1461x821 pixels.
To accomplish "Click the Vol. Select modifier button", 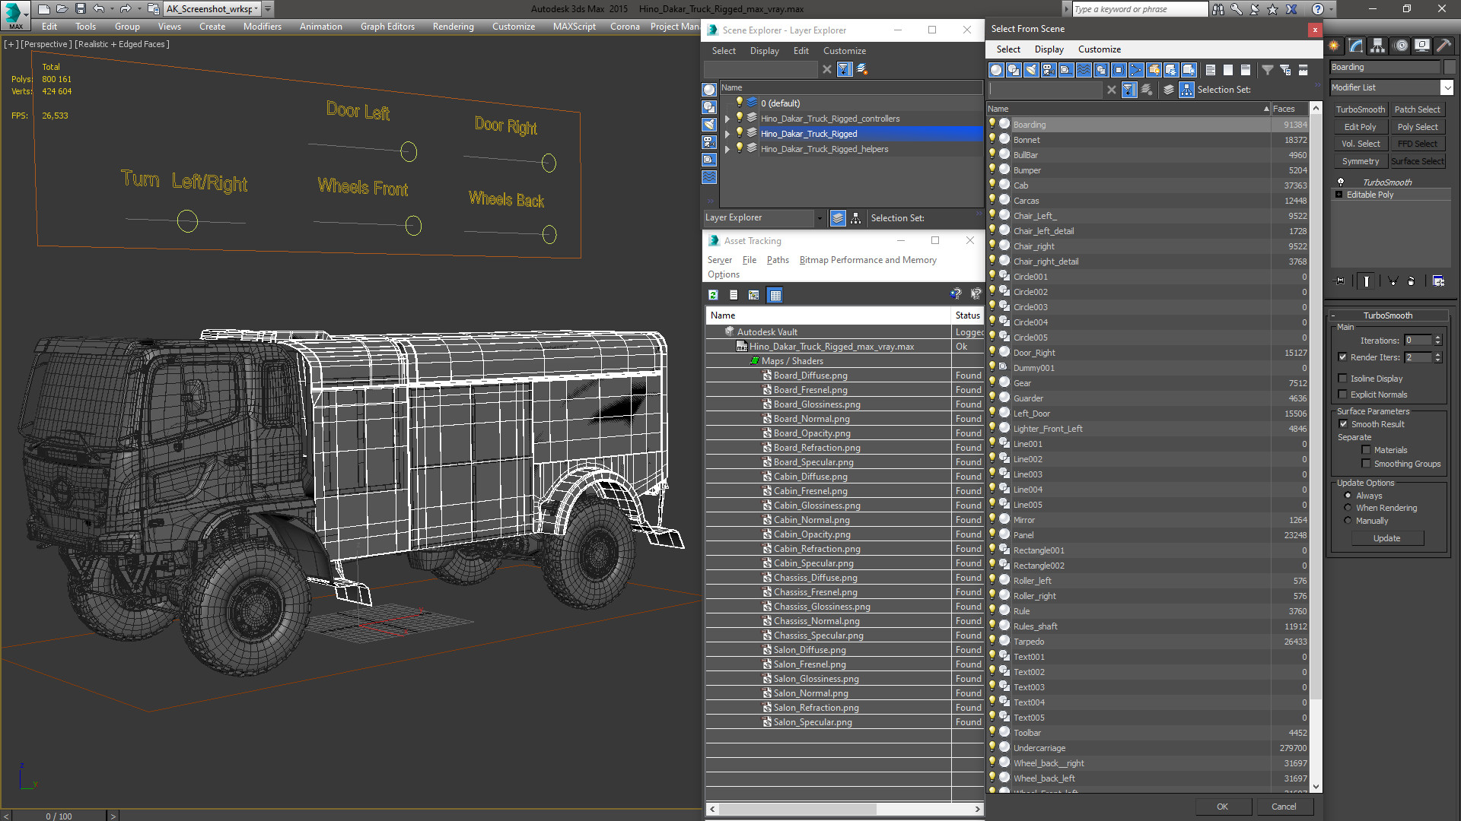I will click(x=1360, y=144).
